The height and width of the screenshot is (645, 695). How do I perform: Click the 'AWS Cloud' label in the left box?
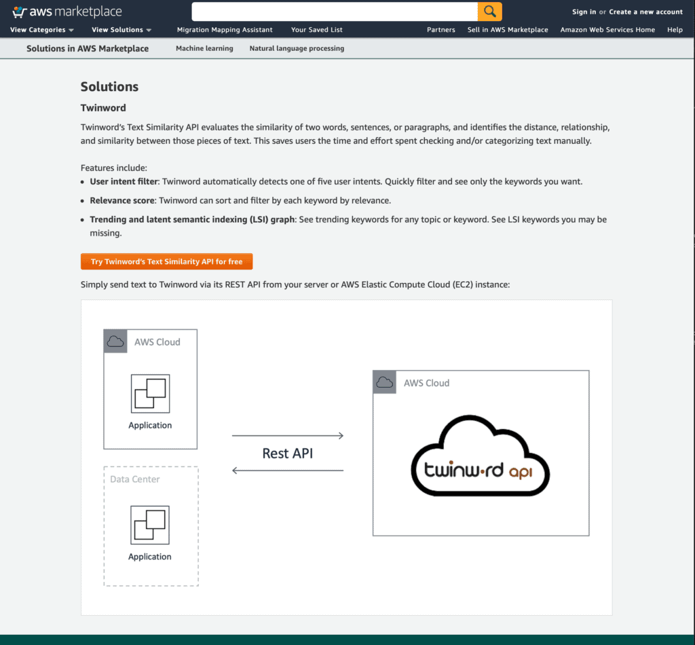pyautogui.click(x=157, y=342)
